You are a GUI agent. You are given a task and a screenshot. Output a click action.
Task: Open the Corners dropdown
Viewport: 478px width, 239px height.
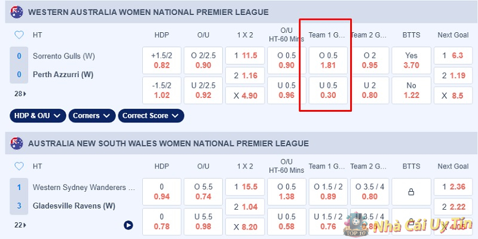coord(92,115)
